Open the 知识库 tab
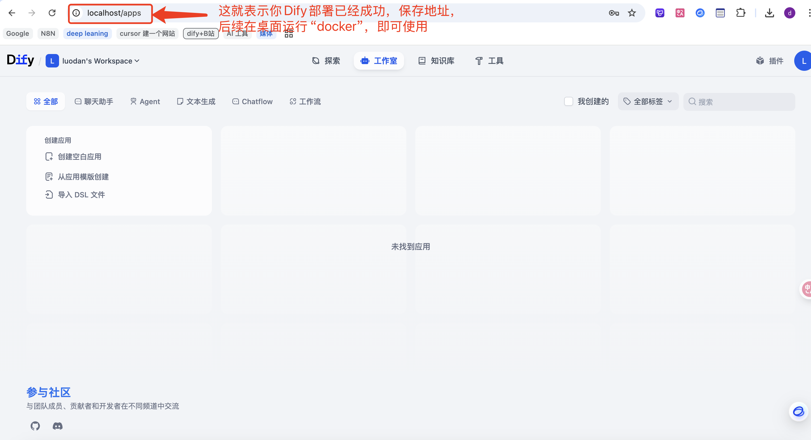 tap(436, 61)
